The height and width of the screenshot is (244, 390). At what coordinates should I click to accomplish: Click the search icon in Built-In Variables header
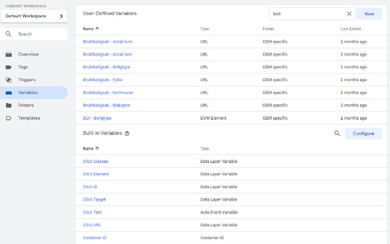(337, 133)
